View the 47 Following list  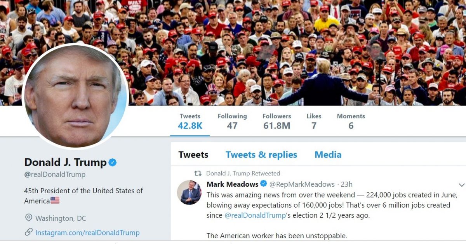[232, 121]
